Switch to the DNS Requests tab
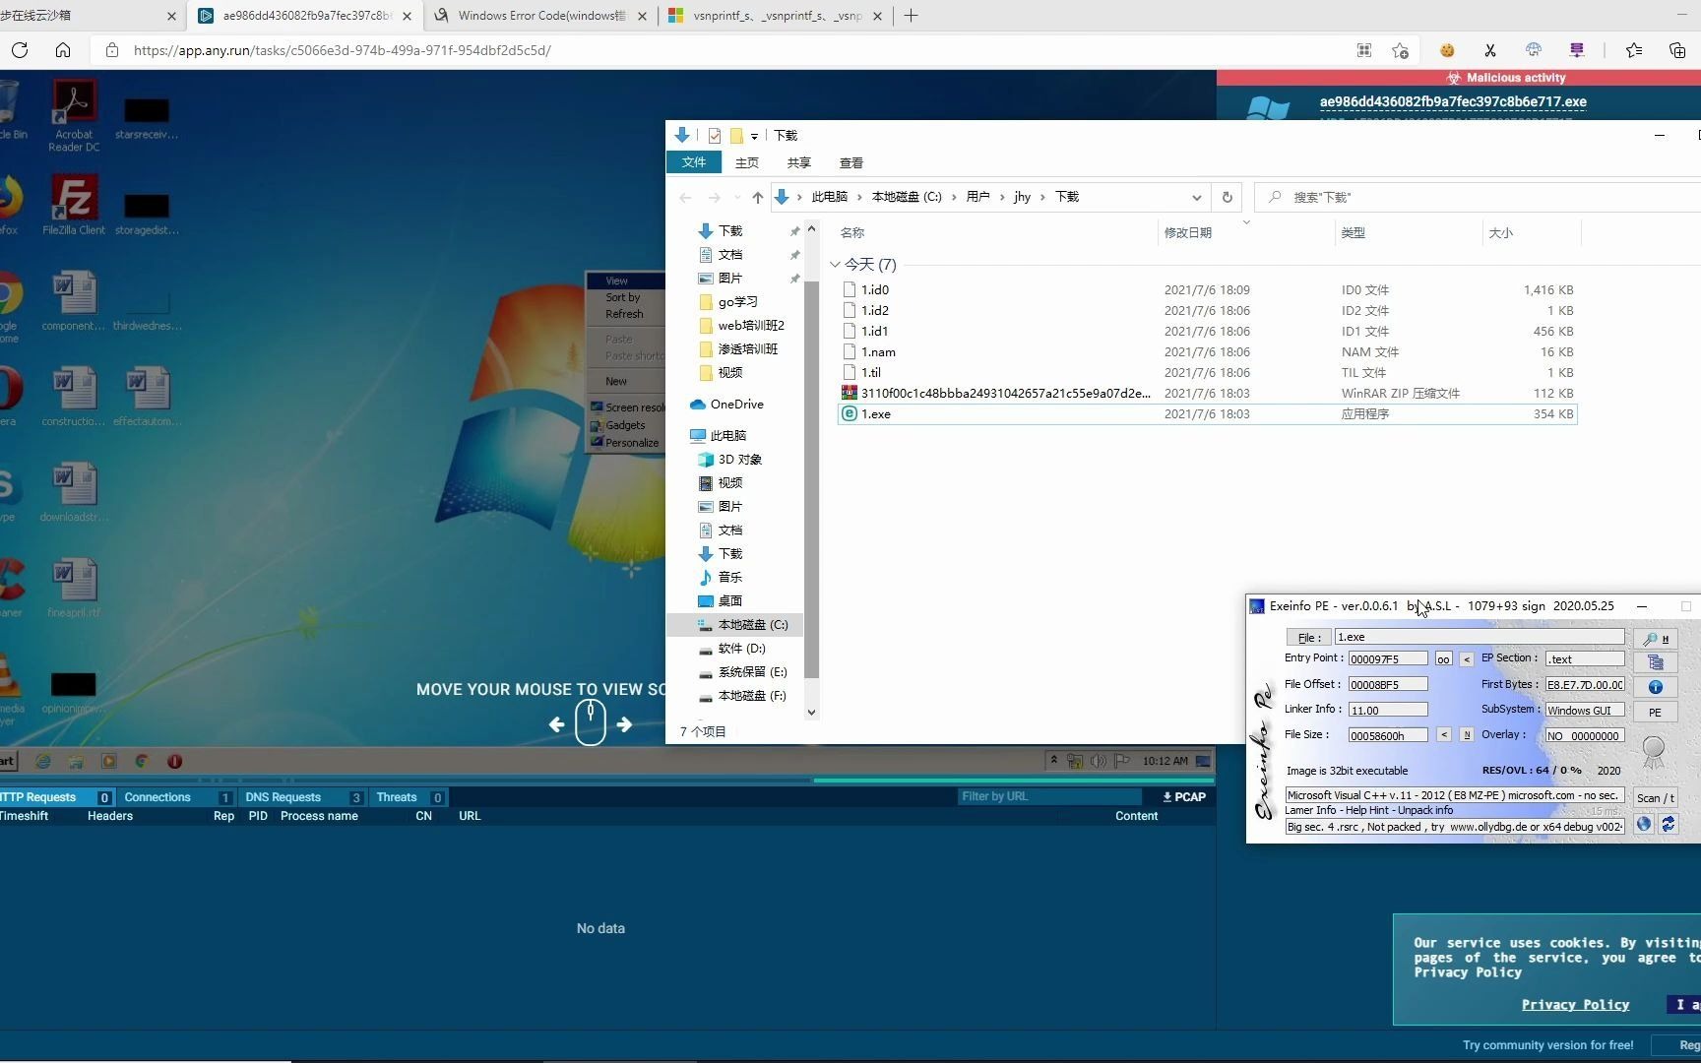1701x1063 pixels. (303, 797)
